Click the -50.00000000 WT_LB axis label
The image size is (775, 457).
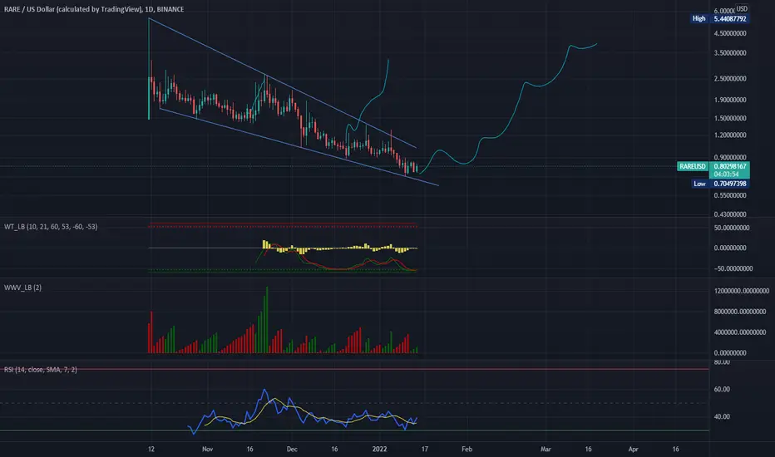click(732, 268)
